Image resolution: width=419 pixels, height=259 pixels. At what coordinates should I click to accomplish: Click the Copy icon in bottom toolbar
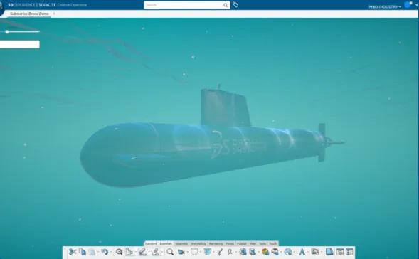(x=83, y=252)
